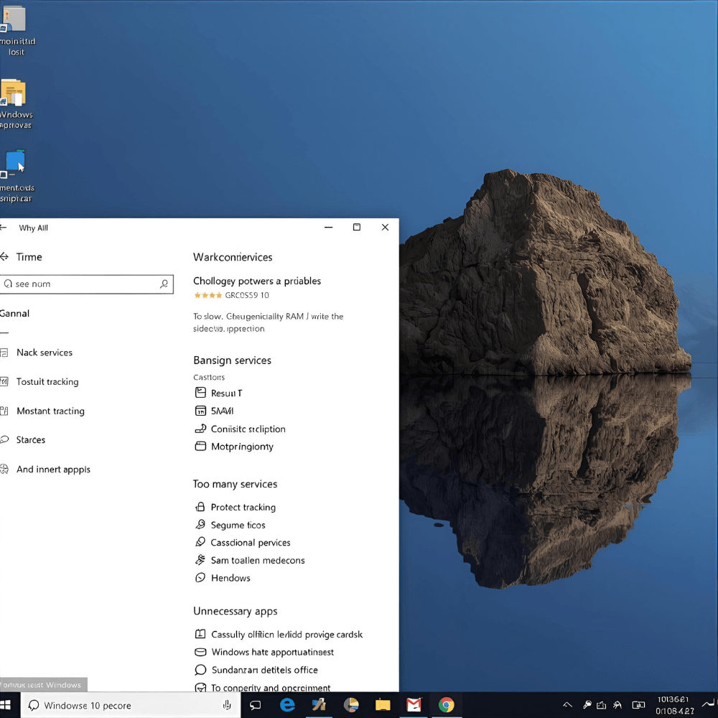The height and width of the screenshot is (718, 718).
Task: Open Windows hate apportuatinsest option
Action: pyautogui.click(x=272, y=652)
